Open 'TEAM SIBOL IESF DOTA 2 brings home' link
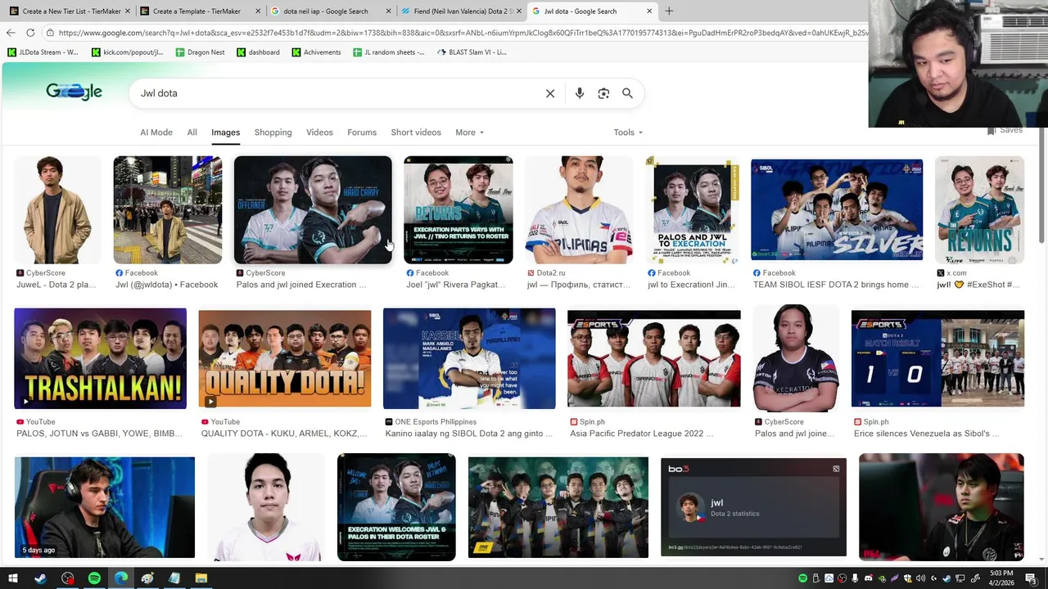Screen dimensions: 1048x589 (x=835, y=285)
